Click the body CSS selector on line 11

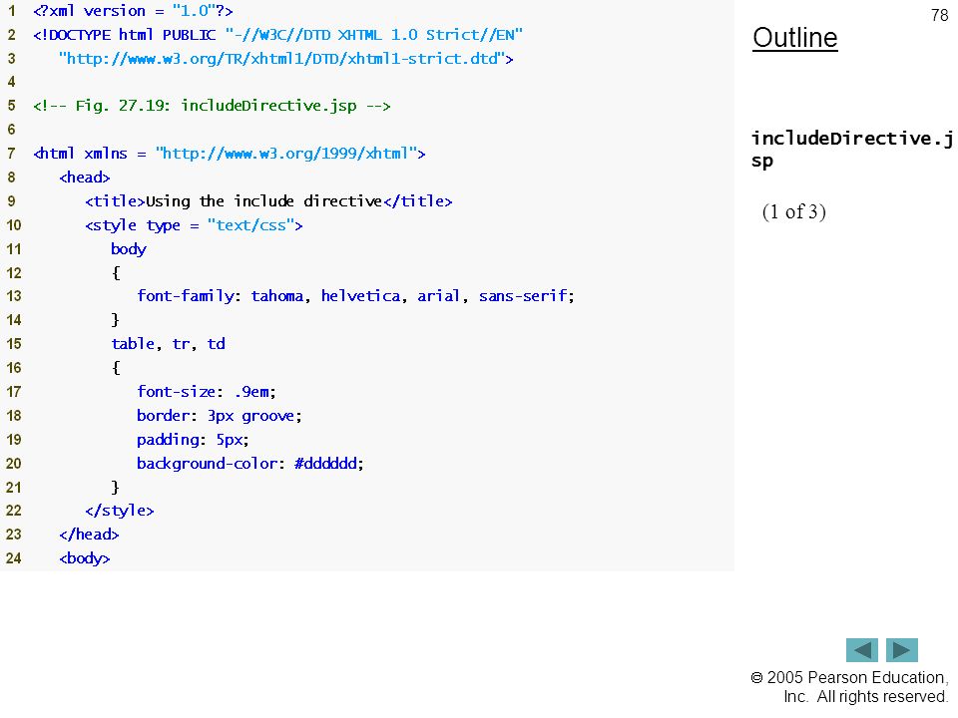(x=129, y=249)
